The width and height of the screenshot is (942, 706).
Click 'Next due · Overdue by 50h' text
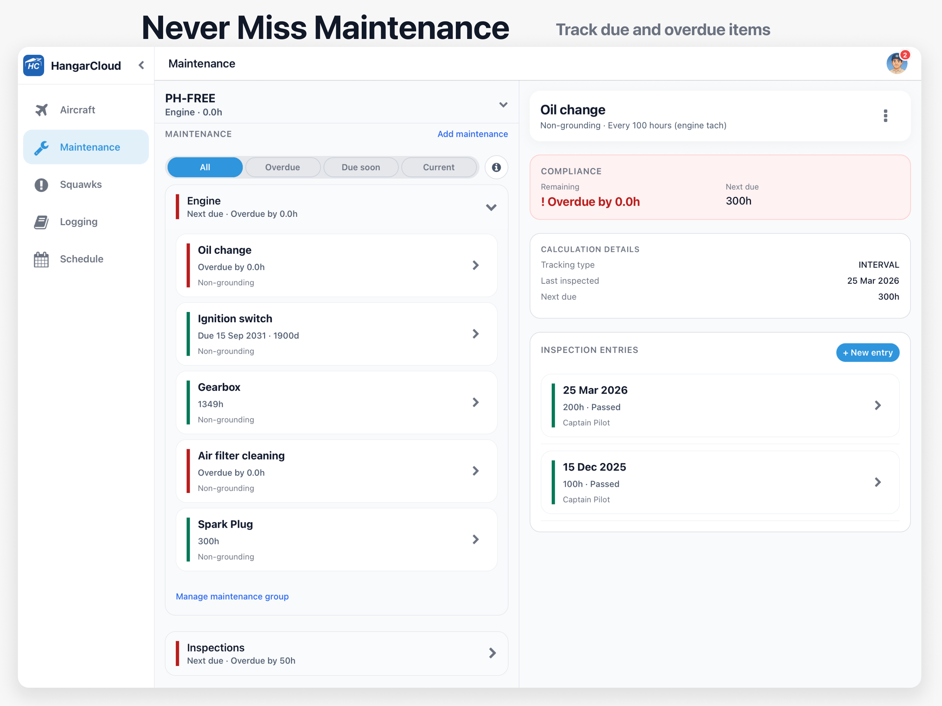tap(241, 661)
